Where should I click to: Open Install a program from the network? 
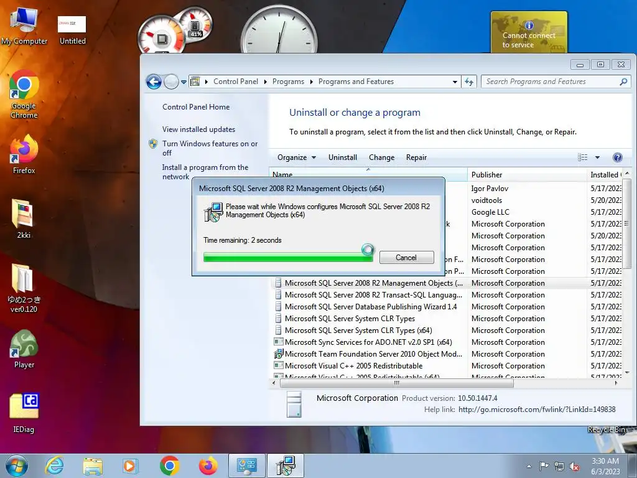tap(205, 172)
